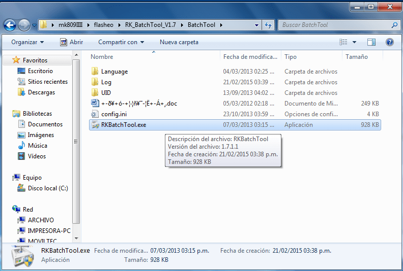Click sidebar scrollbar down arrow
Screen dimensions: 403x271
[x=76, y=239]
